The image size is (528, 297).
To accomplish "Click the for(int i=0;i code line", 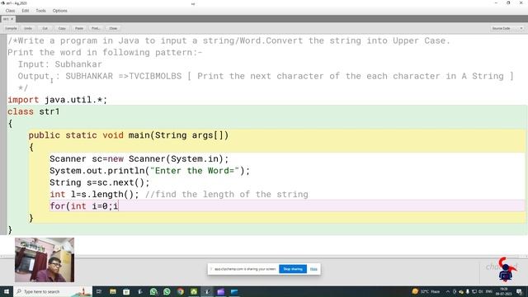I will tap(84, 205).
